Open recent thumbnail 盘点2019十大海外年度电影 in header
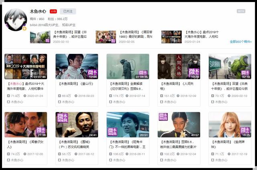 (171, 37)
